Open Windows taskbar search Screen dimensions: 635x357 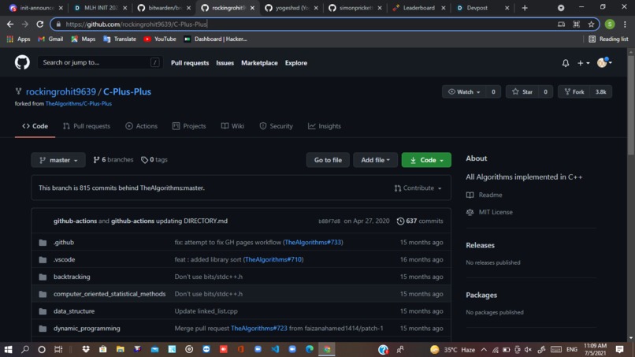pos(25,349)
